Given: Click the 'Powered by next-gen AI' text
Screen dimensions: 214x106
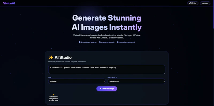Looking at the screenshot, I should pos(127,42).
